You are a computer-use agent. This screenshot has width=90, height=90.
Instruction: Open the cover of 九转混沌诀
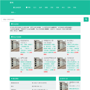point(62,63)
